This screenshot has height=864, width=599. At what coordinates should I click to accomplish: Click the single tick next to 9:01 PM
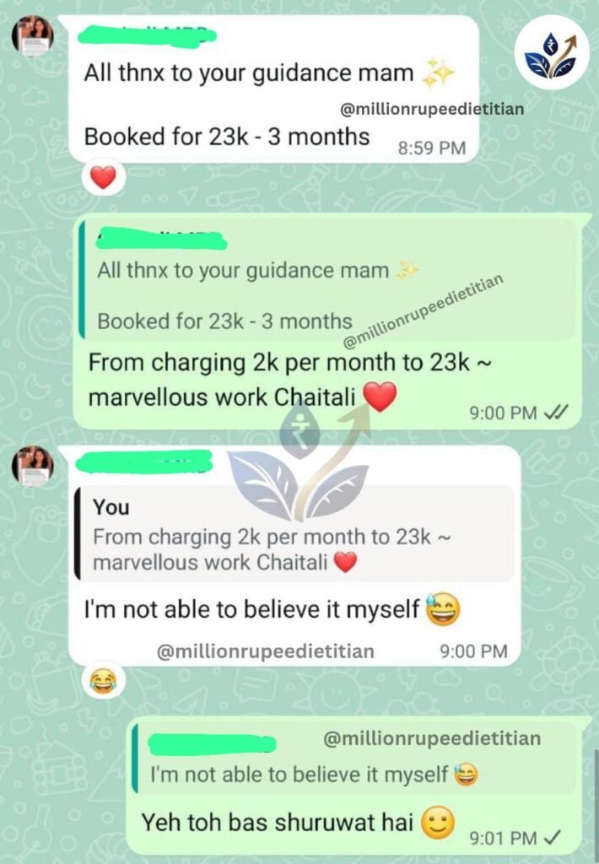(552, 838)
